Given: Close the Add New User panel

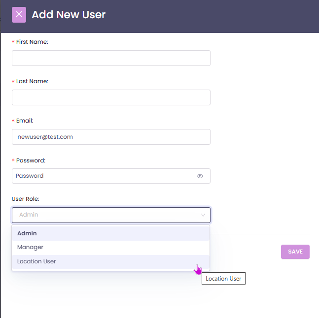Looking at the screenshot, I should coord(19,15).
